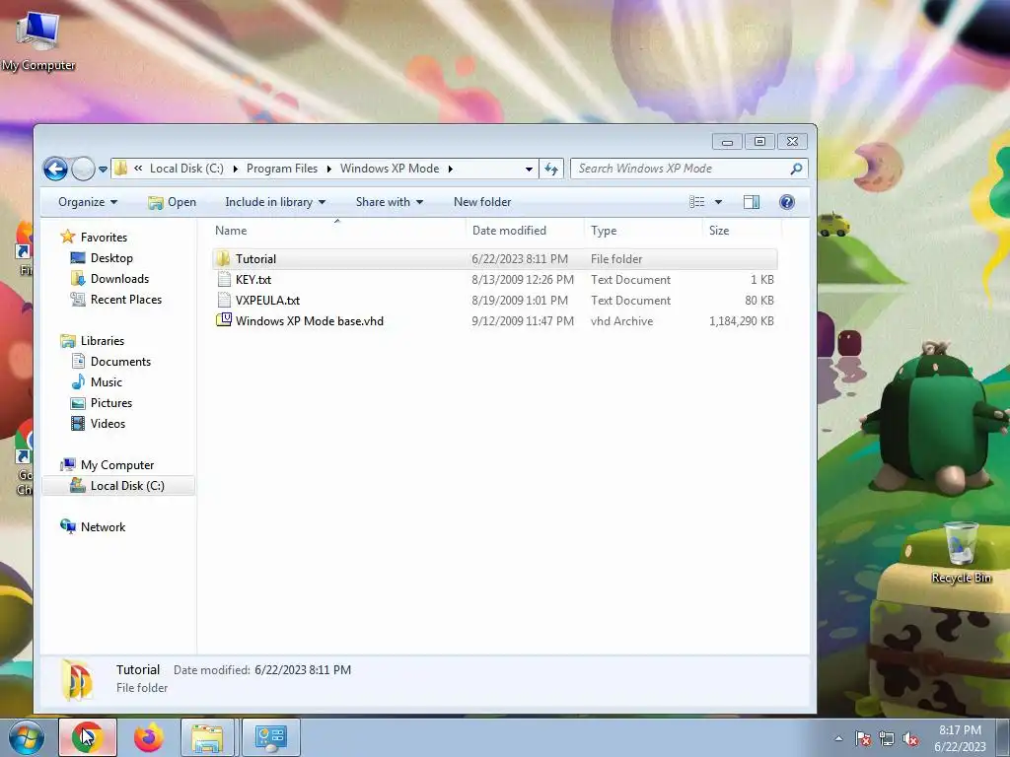Click the refresh button next to address bar

pyautogui.click(x=551, y=169)
